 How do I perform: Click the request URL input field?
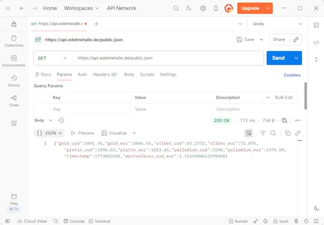(167, 58)
